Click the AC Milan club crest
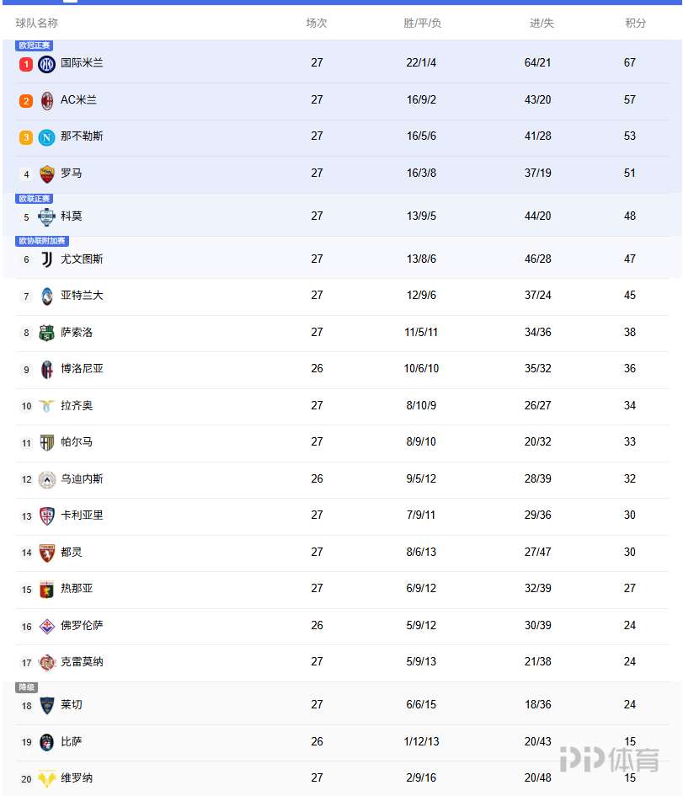This screenshot has height=796, width=683. pyautogui.click(x=47, y=100)
